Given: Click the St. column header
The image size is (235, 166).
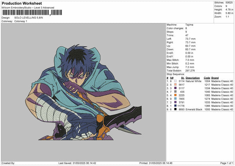Looking at the screenshot, I should click(183, 78).
